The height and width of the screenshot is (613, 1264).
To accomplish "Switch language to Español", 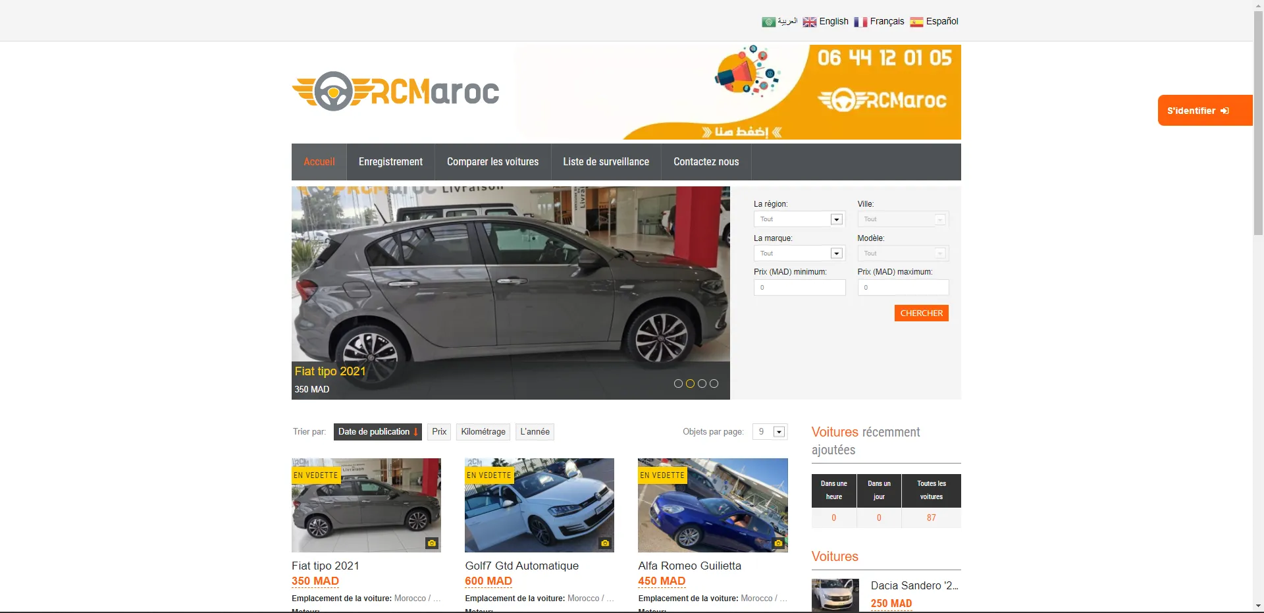I will pos(942,22).
